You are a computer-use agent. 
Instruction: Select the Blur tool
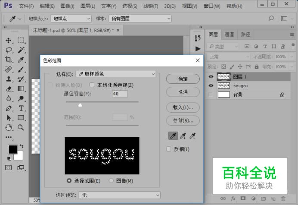[8, 98]
